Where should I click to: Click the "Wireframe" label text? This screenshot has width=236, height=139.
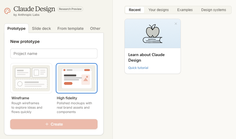point(20,98)
